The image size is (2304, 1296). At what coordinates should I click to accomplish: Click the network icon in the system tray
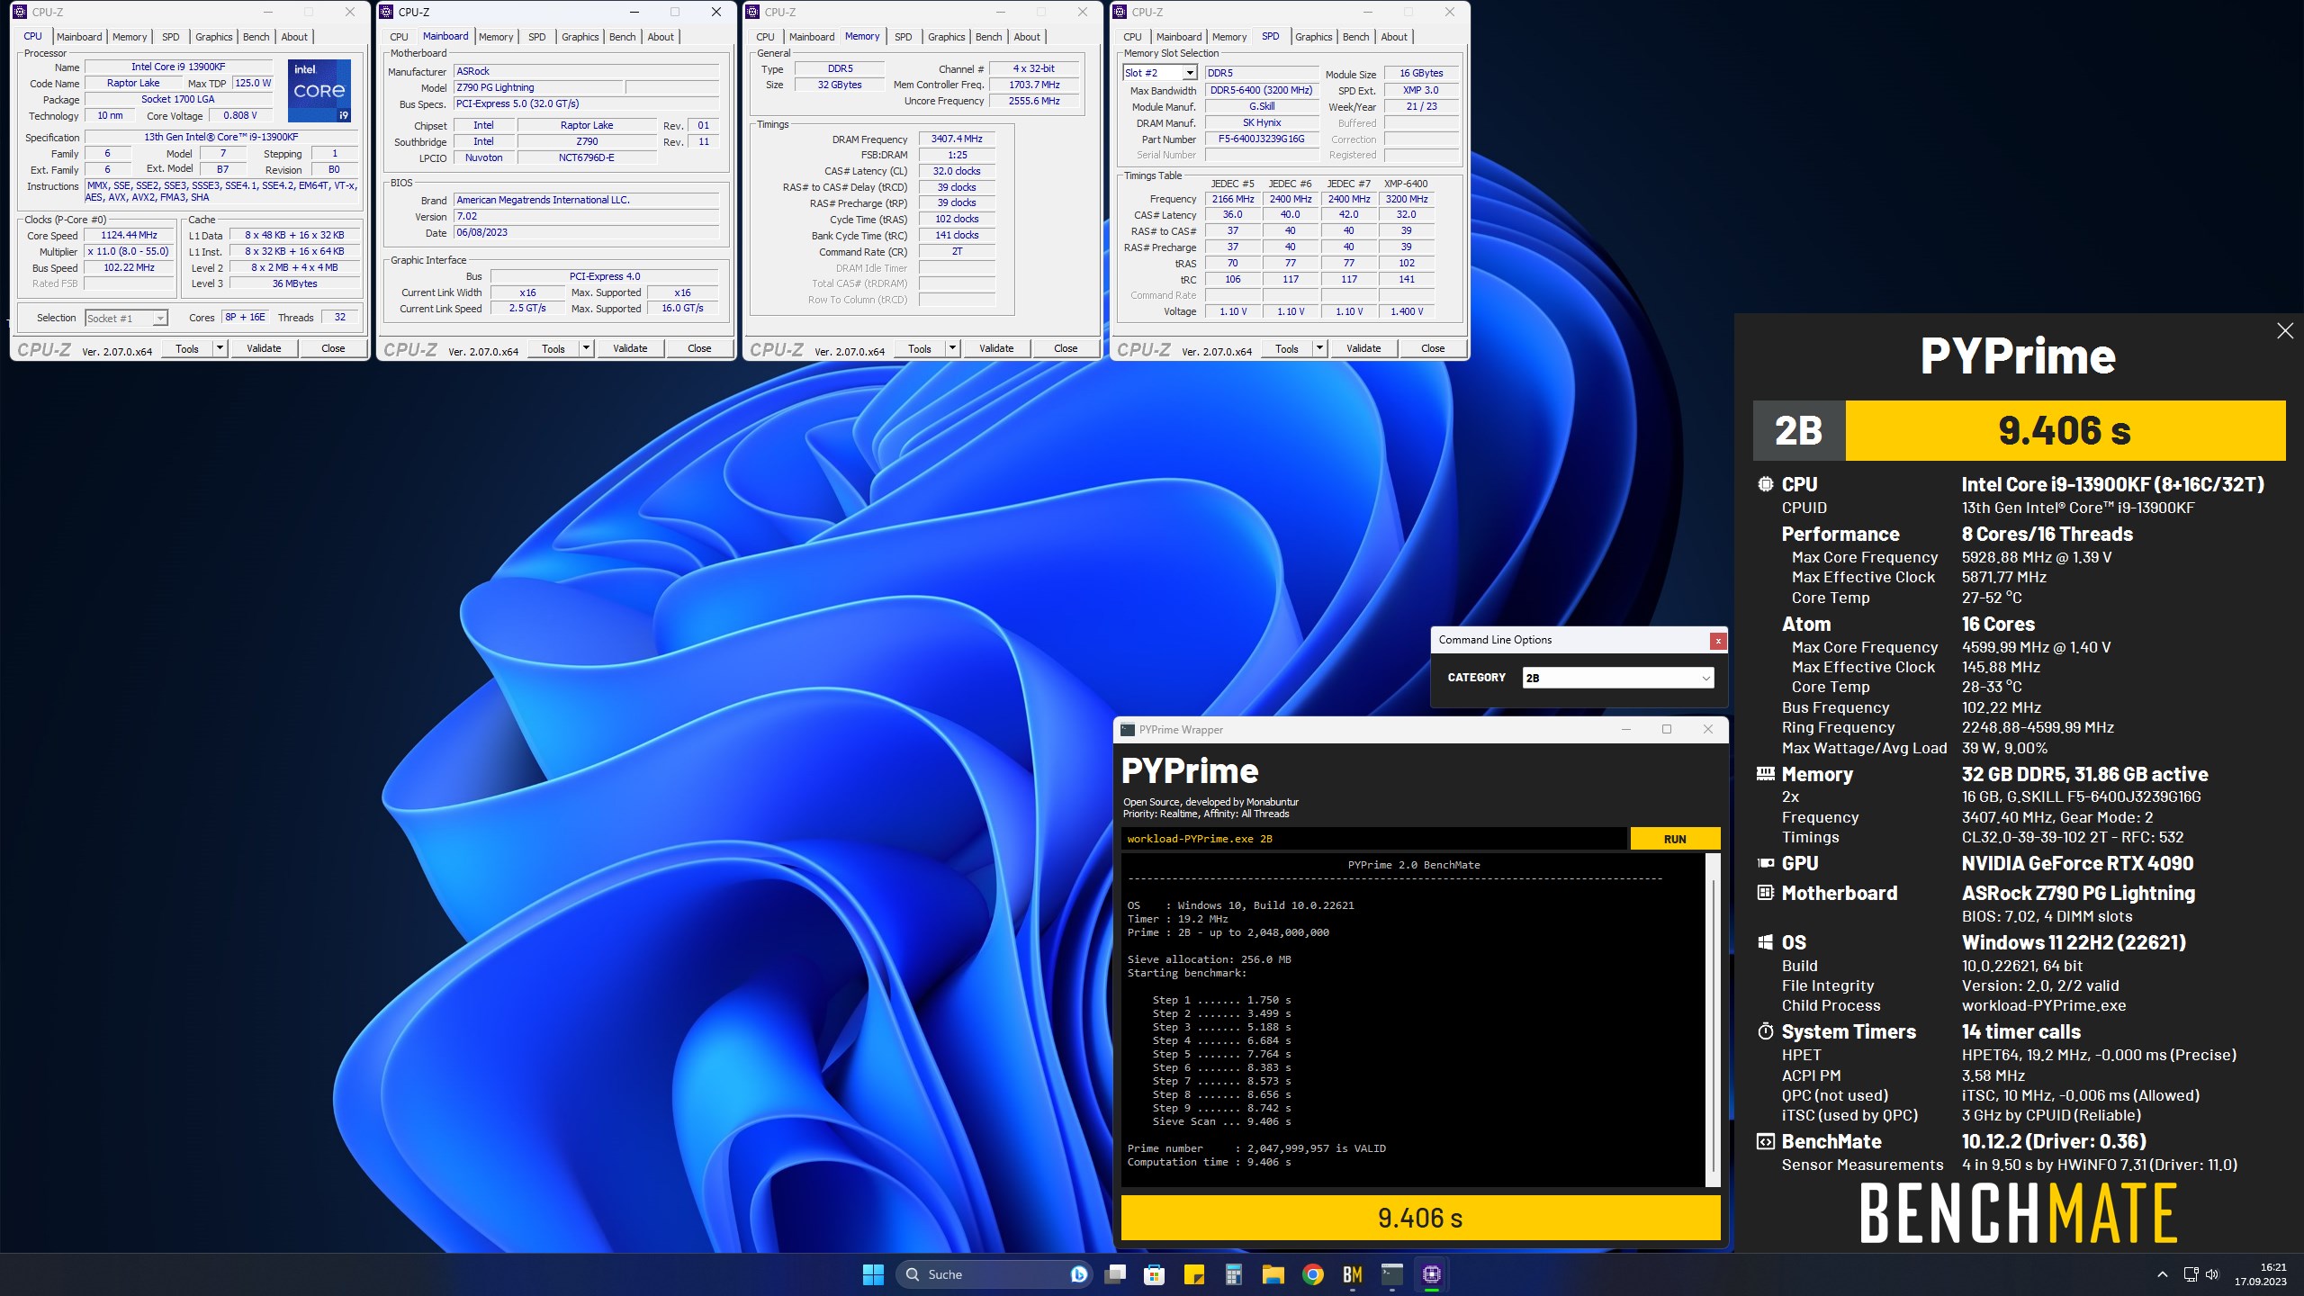2191,1274
